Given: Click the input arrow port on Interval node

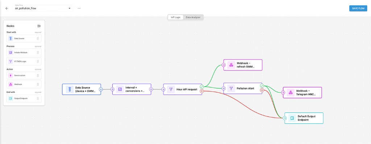Looking at the screenshot, I should pyautogui.click(x=112, y=89).
